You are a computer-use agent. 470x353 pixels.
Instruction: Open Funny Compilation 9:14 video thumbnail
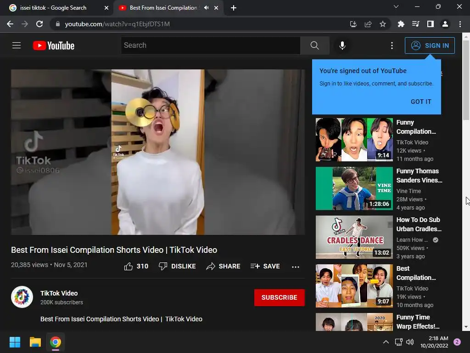354,140
